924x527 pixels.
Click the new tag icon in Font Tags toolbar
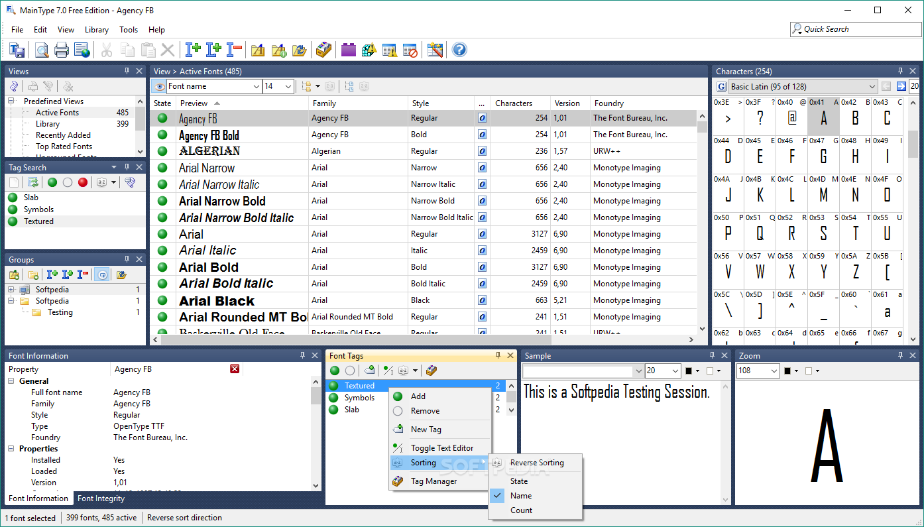click(370, 371)
